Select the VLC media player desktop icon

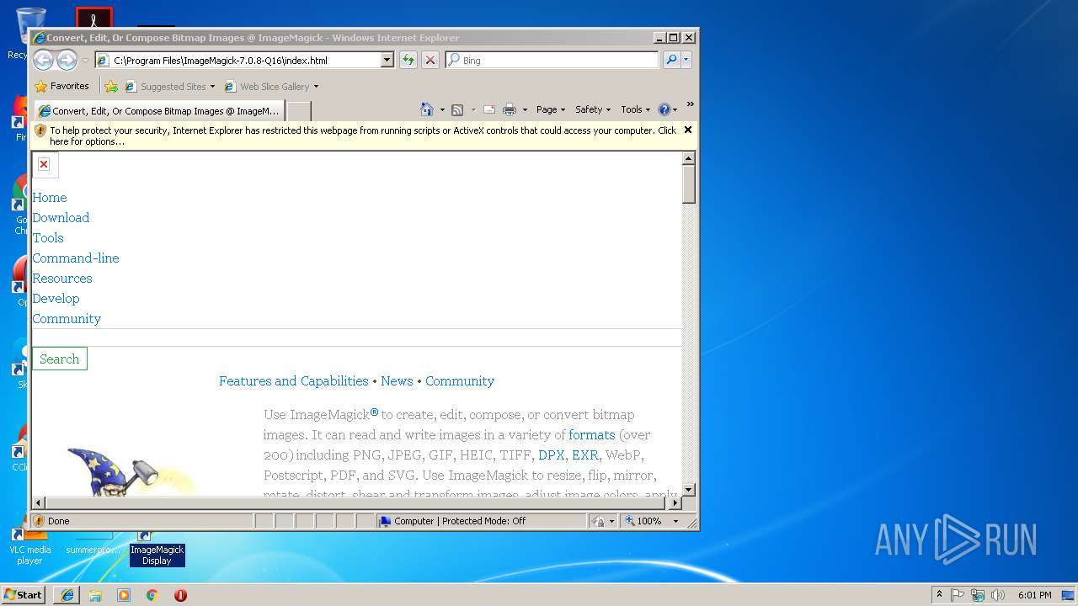click(x=29, y=546)
